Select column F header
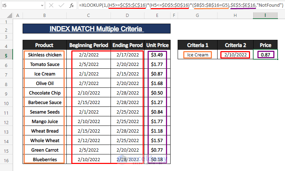Viewport: 285px width, 171px height. pyautogui.click(x=174, y=16)
